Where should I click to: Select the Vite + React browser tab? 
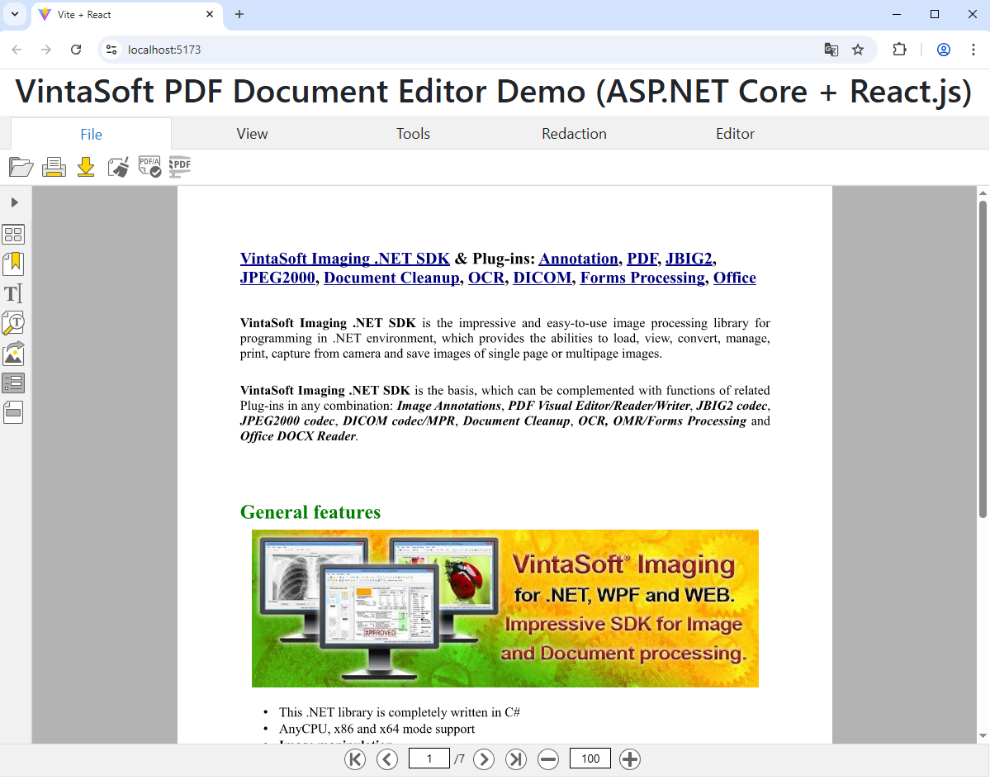pos(126,15)
